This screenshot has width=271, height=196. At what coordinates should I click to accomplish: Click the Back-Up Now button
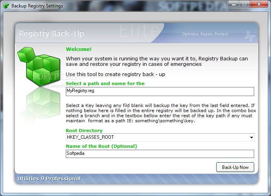click(235, 167)
